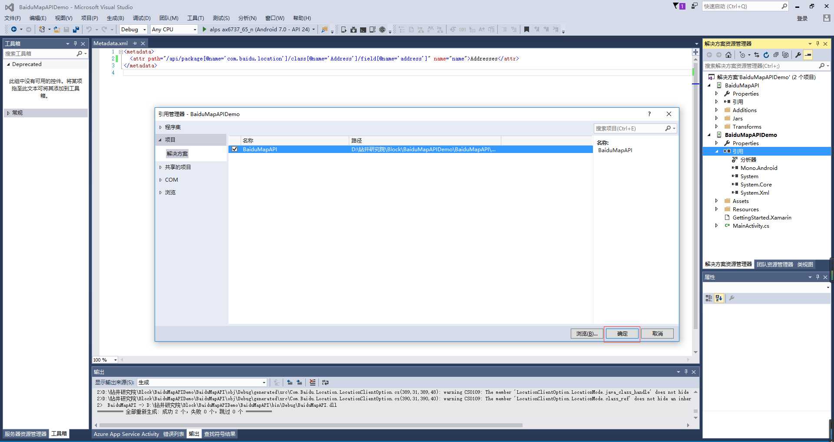This screenshot has width=834, height=442.
Task: Toggle auto-hide pin on the Properties panel
Action: (817, 277)
